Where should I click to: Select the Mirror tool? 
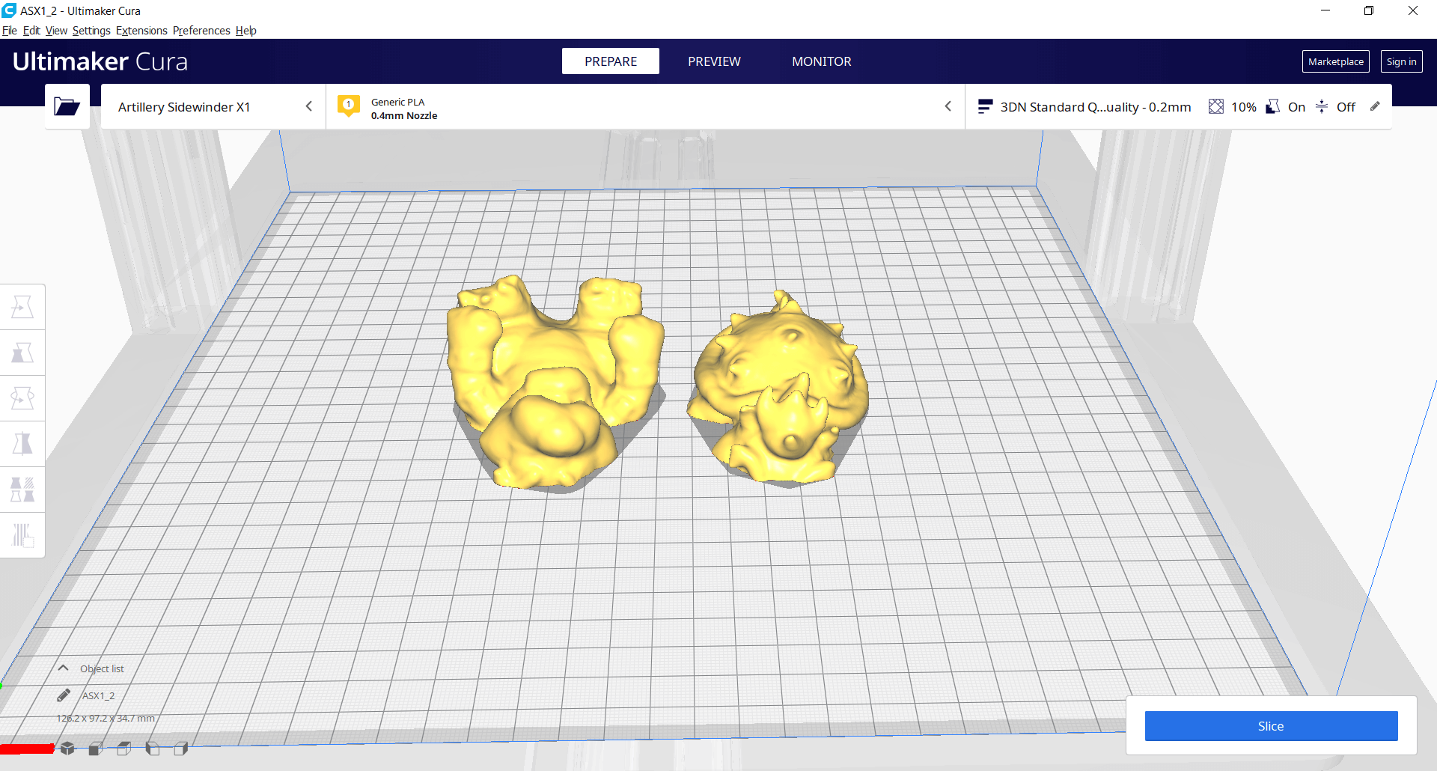[22, 444]
